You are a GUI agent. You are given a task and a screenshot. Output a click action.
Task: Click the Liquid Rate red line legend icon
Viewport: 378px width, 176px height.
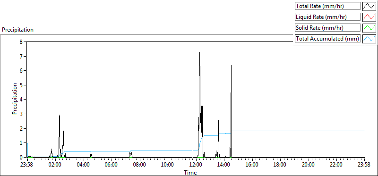369,17
